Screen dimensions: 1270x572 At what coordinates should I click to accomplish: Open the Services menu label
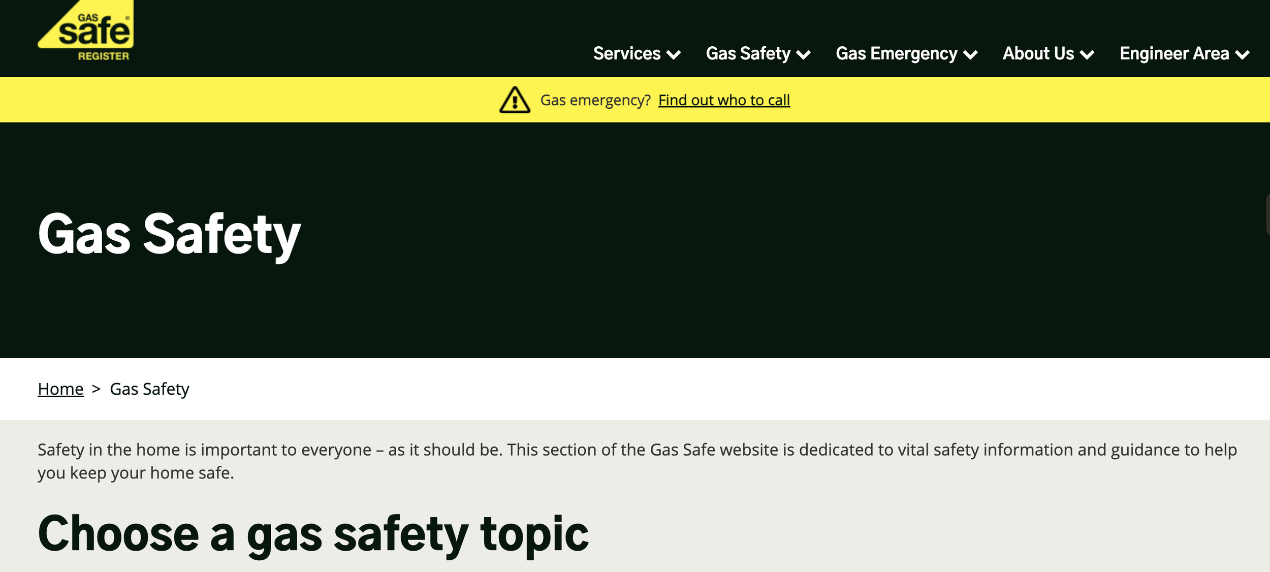(627, 53)
